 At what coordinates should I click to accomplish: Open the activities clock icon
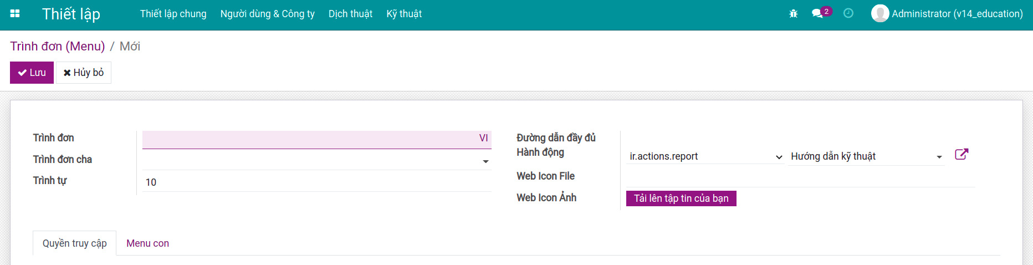pos(848,13)
